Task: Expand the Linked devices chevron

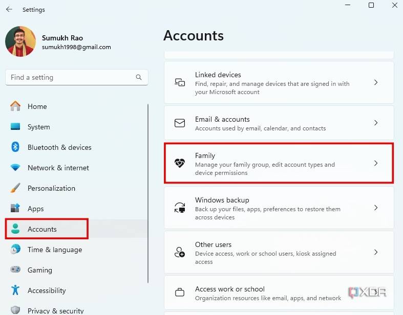Action: coord(376,82)
